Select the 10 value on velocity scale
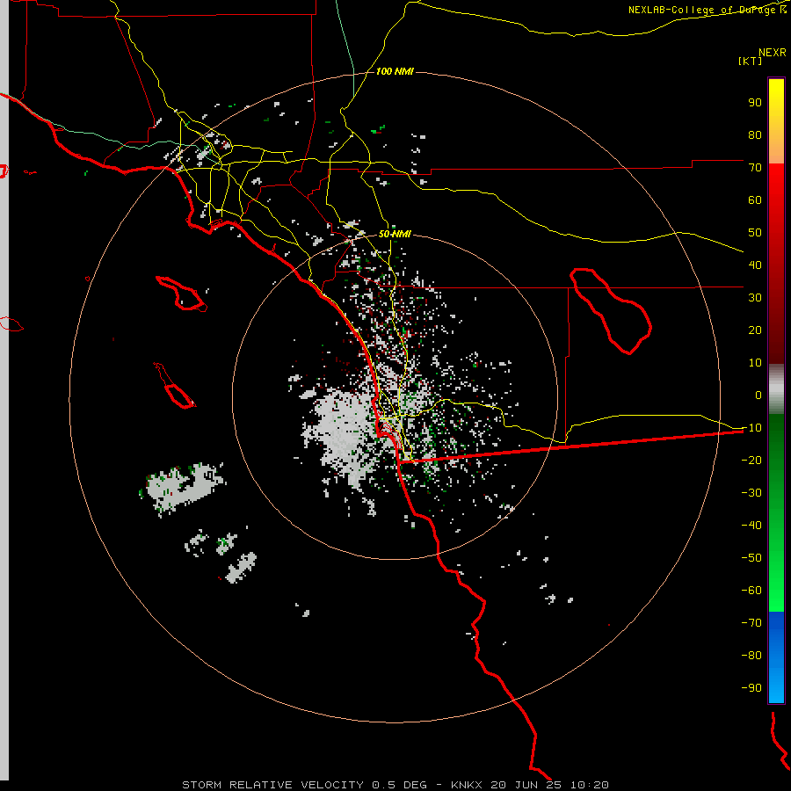The height and width of the screenshot is (791, 791). (x=755, y=363)
